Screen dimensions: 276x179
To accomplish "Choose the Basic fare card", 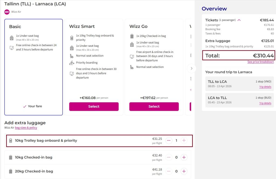I will (33, 67).
